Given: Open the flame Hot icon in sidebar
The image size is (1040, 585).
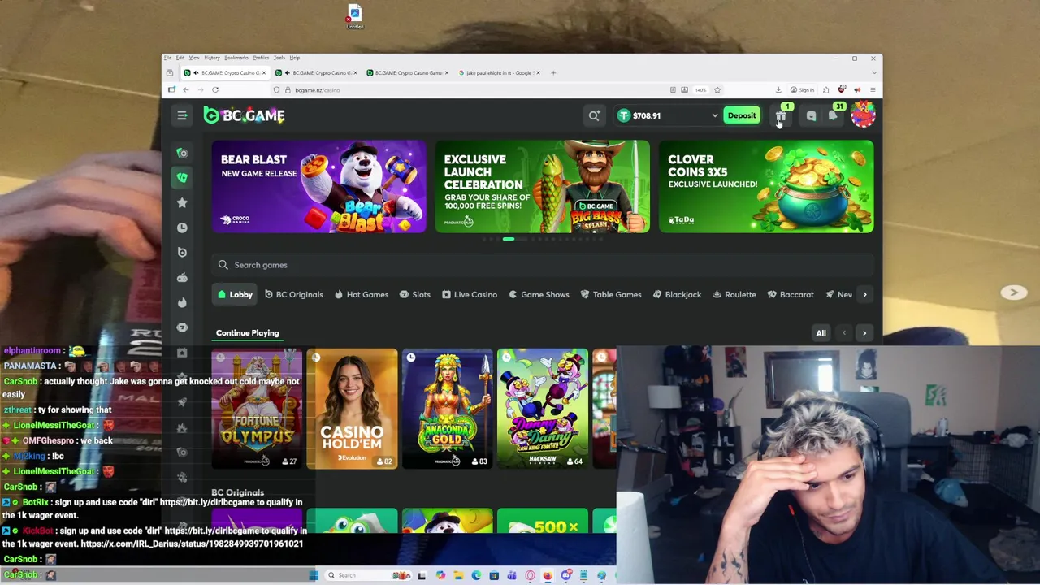Looking at the screenshot, I should coord(182,302).
